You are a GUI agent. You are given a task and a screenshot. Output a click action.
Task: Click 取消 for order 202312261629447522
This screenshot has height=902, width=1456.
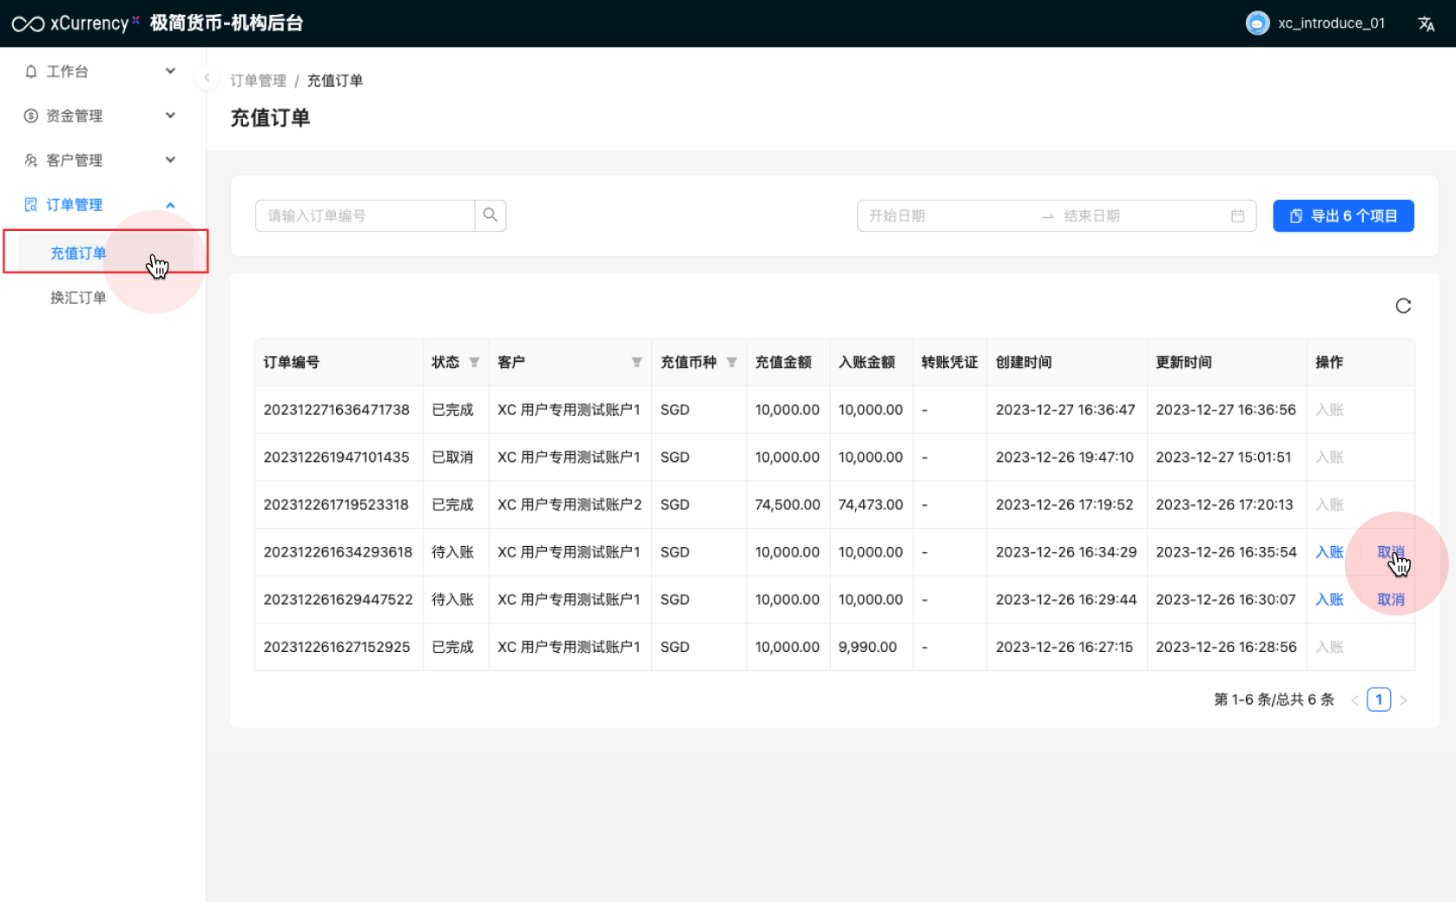tap(1391, 600)
